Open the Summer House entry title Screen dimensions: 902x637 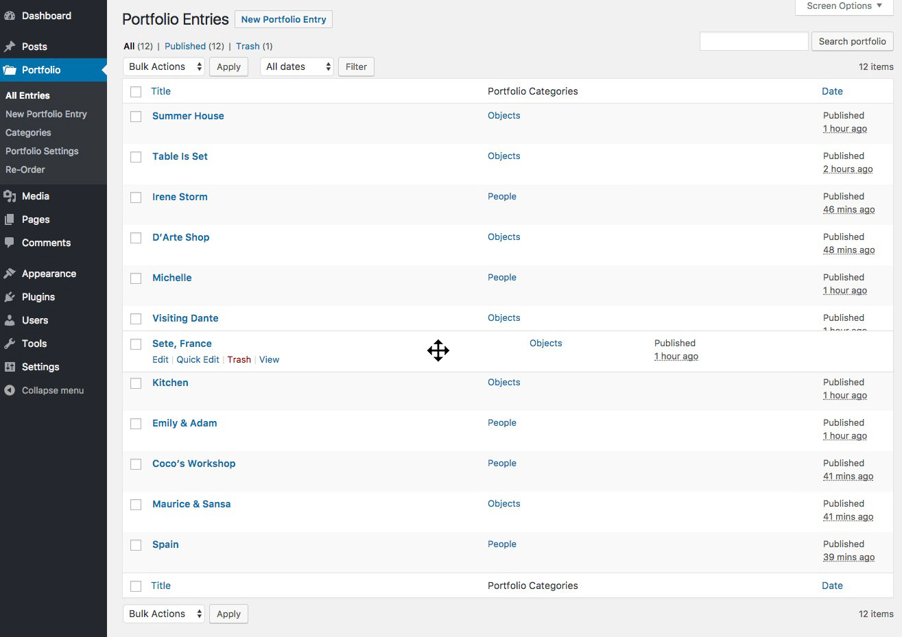click(x=188, y=116)
